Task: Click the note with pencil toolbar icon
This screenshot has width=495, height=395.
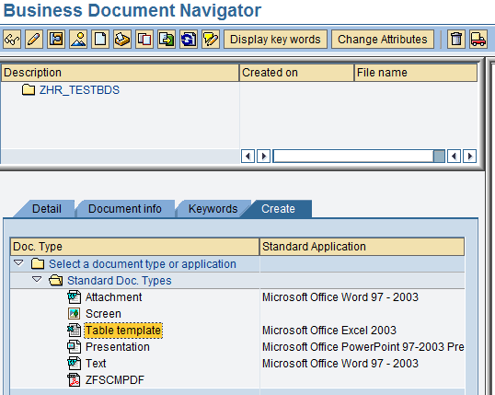Action: click(x=211, y=40)
